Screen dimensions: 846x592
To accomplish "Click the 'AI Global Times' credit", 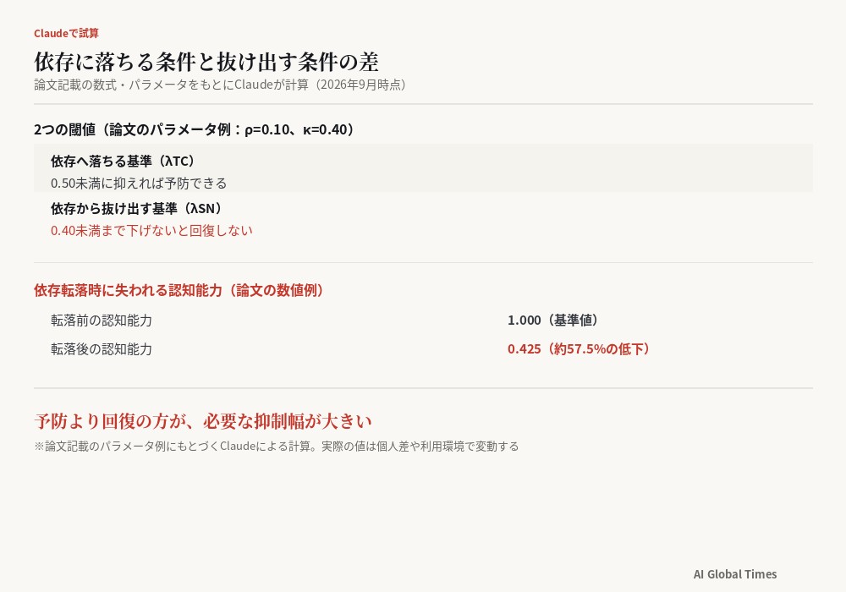I will (x=735, y=574).
